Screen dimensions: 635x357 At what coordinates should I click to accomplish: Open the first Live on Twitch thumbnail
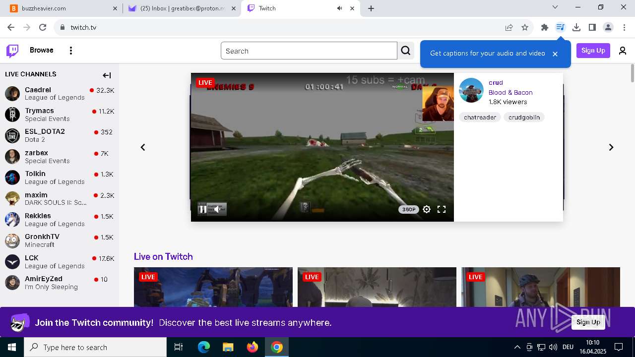click(x=213, y=287)
